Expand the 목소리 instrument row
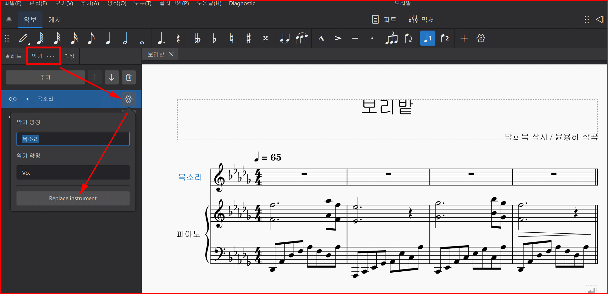 coord(28,99)
